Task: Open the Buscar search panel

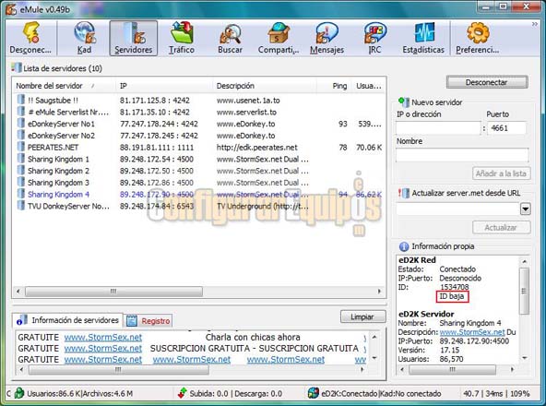Action: 230,38
